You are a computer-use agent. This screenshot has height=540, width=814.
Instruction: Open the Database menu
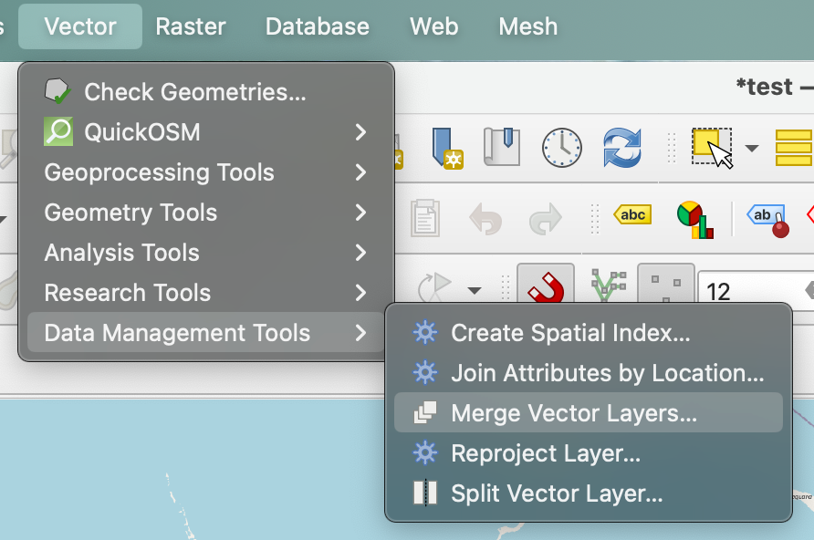click(x=318, y=26)
